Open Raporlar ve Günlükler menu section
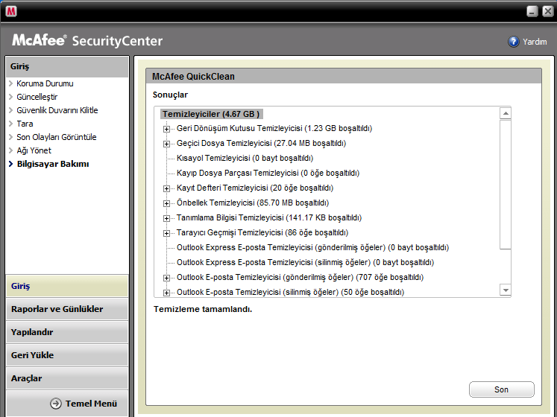Image resolution: width=557 pixels, height=417 pixels. click(x=67, y=309)
